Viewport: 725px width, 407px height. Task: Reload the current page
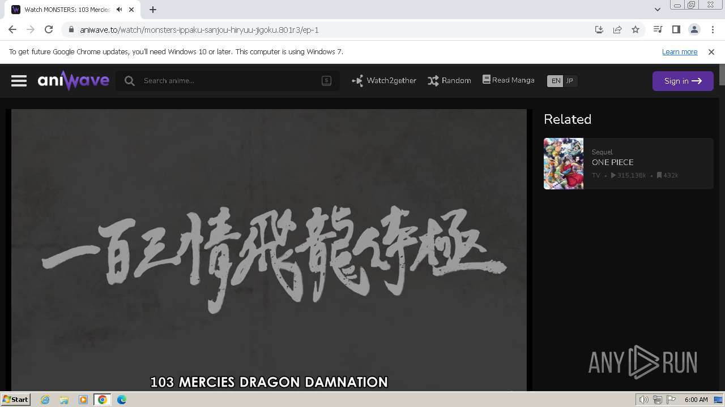(49, 29)
